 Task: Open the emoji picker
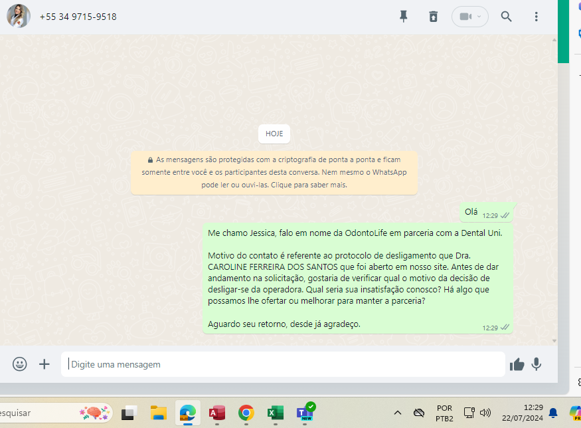(20, 364)
